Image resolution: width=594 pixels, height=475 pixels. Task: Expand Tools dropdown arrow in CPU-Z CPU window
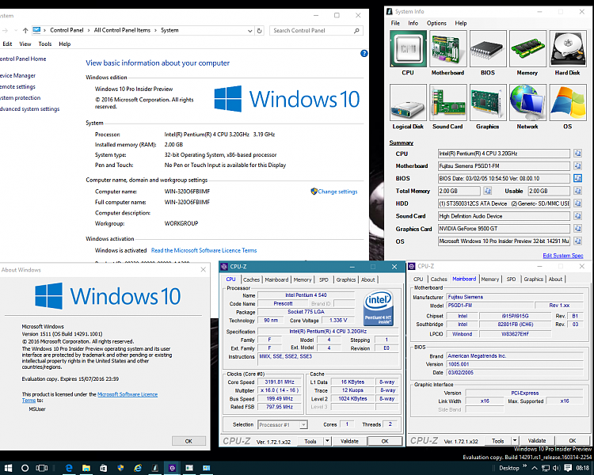point(327,441)
